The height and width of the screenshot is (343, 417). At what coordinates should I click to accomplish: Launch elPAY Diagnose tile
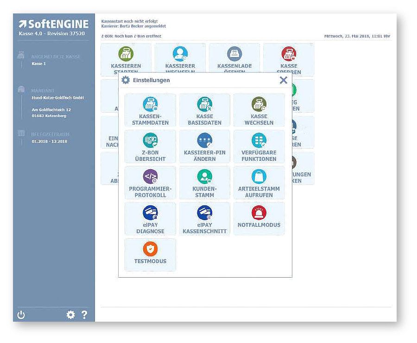click(150, 219)
